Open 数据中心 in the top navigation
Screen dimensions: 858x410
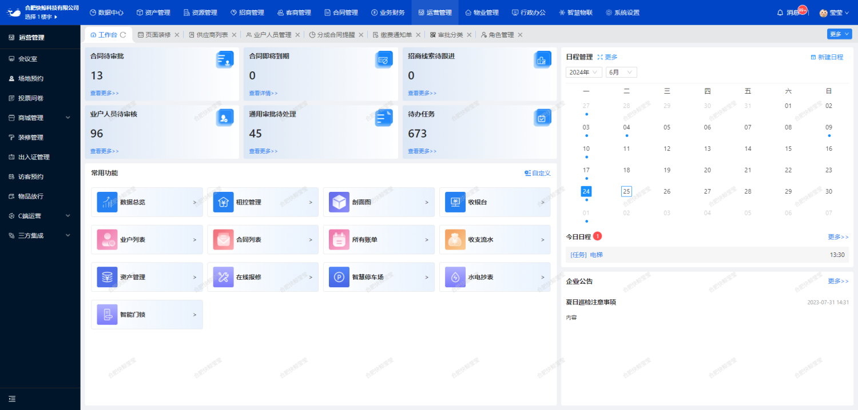106,13
